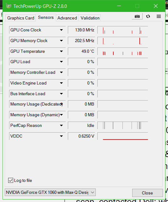Screen dimensions: 168x202
Task: Close GPU-Z with the title bar X
Action: coord(156,6)
